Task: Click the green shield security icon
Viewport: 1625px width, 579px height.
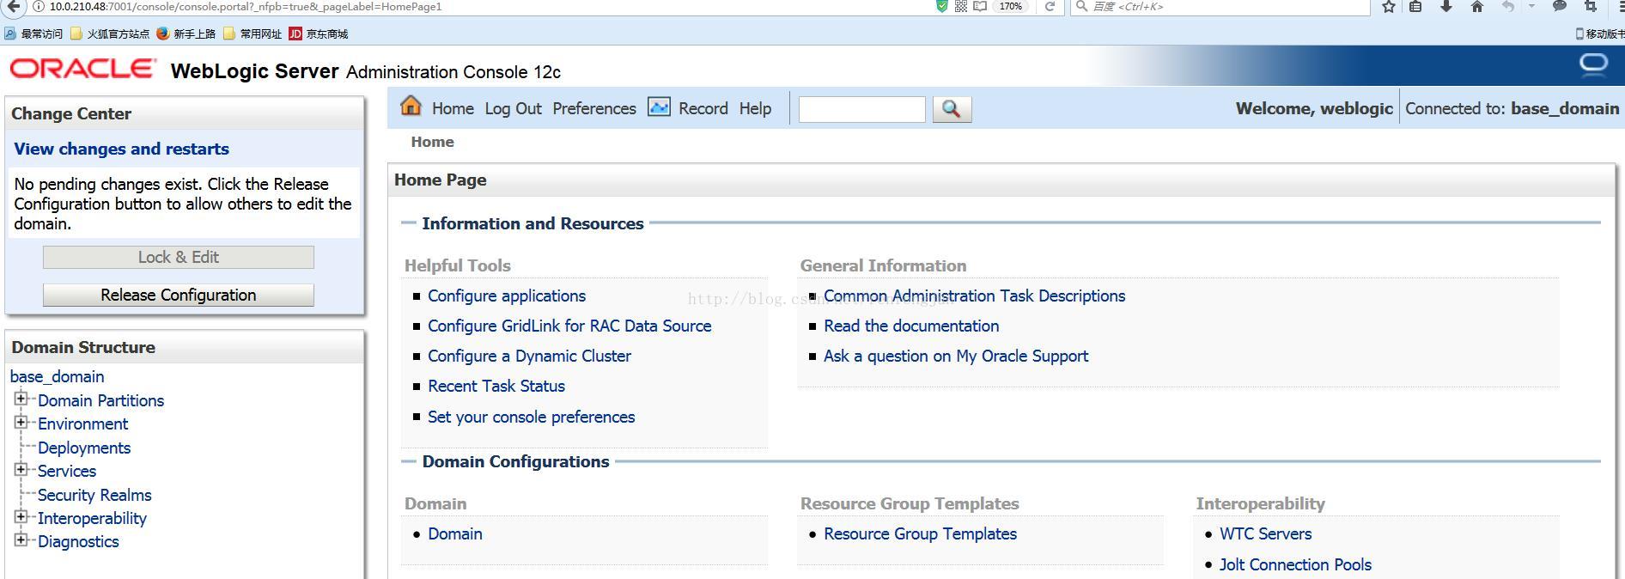Action: coord(942,6)
